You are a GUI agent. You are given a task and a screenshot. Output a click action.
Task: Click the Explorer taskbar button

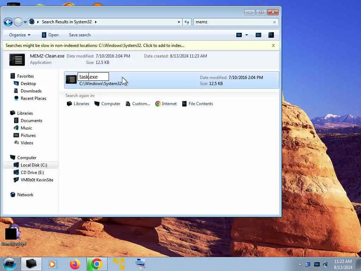coord(31,264)
